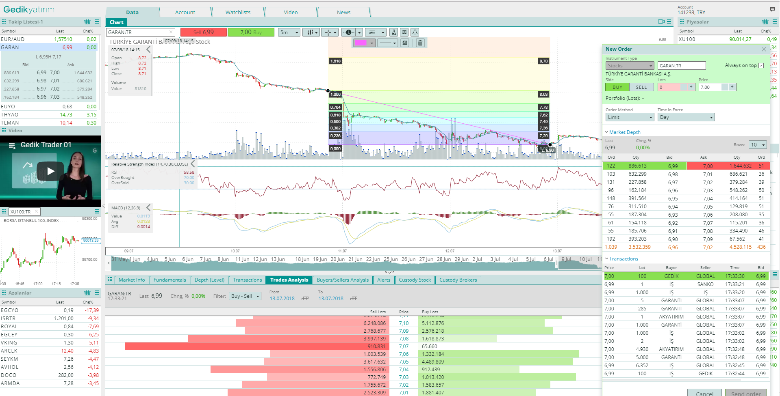Screen dimensions: 780x396
Task: Open the 5m timeframe dropdown
Action: (289, 32)
